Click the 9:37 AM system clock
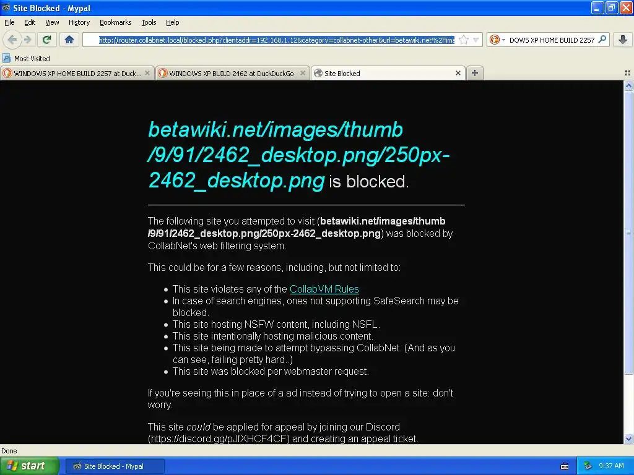 click(611, 466)
